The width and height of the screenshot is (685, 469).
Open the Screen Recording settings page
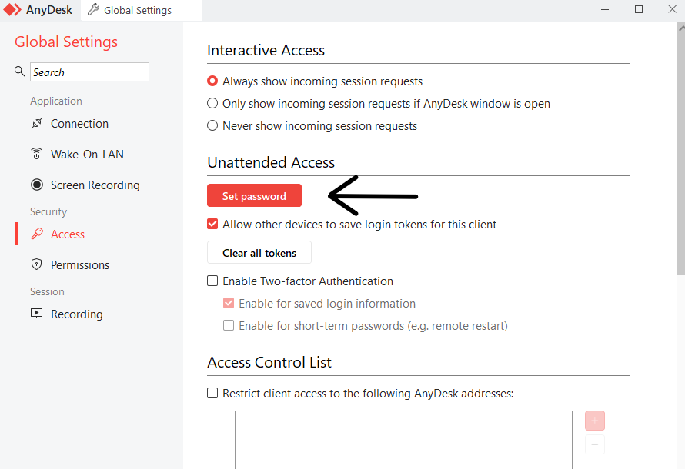pyautogui.click(x=95, y=185)
